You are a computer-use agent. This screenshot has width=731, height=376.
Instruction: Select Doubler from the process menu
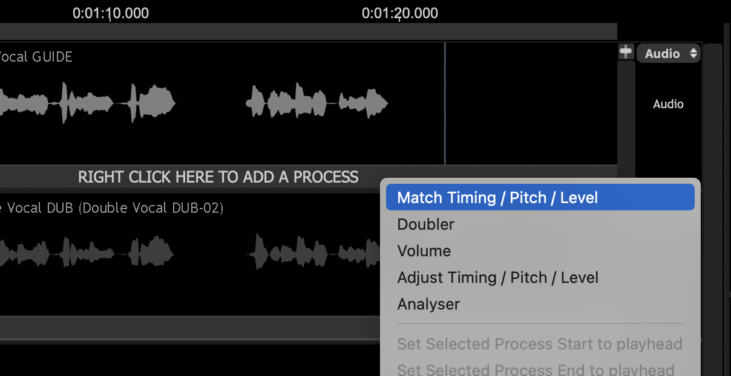pos(426,224)
